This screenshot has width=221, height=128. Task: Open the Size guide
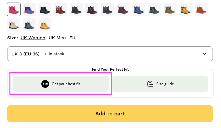160,84
